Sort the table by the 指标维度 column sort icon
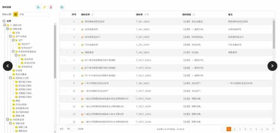 pos(194,14)
